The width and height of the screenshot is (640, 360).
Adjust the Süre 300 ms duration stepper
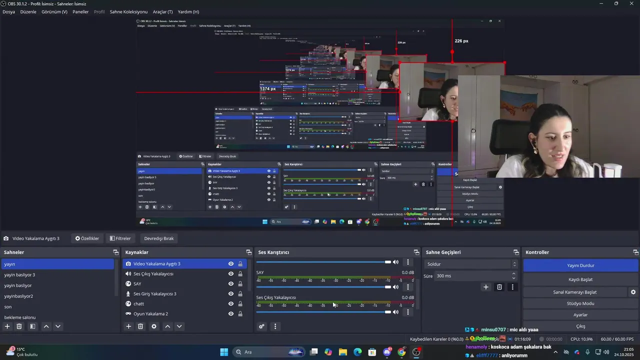(x=513, y=276)
